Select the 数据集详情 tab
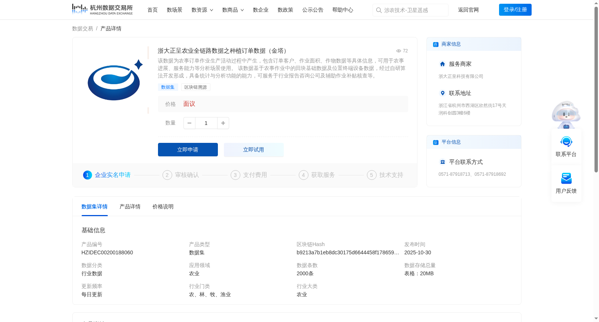The width and height of the screenshot is (599, 322). (x=94, y=207)
